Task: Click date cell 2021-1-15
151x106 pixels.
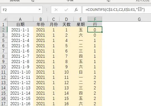Action: pyautogui.click(x=20, y=99)
